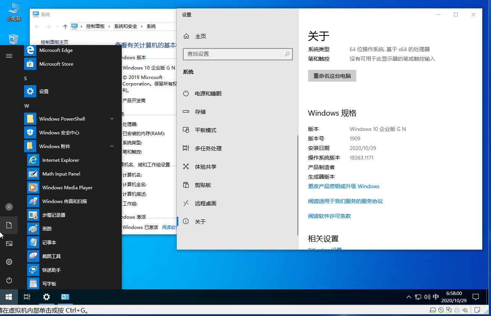Click 控制面板 breadcrumb in System window
491x316 pixels.
pyautogui.click(x=95, y=26)
